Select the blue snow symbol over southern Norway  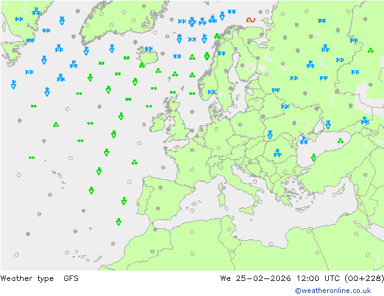pyautogui.click(x=211, y=92)
